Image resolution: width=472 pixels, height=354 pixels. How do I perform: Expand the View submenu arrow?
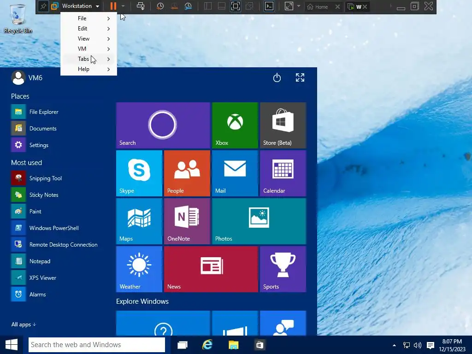pyautogui.click(x=108, y=39)
